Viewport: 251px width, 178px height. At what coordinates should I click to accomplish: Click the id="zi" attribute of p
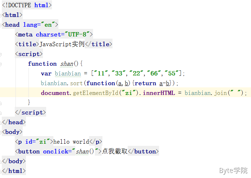38,142
